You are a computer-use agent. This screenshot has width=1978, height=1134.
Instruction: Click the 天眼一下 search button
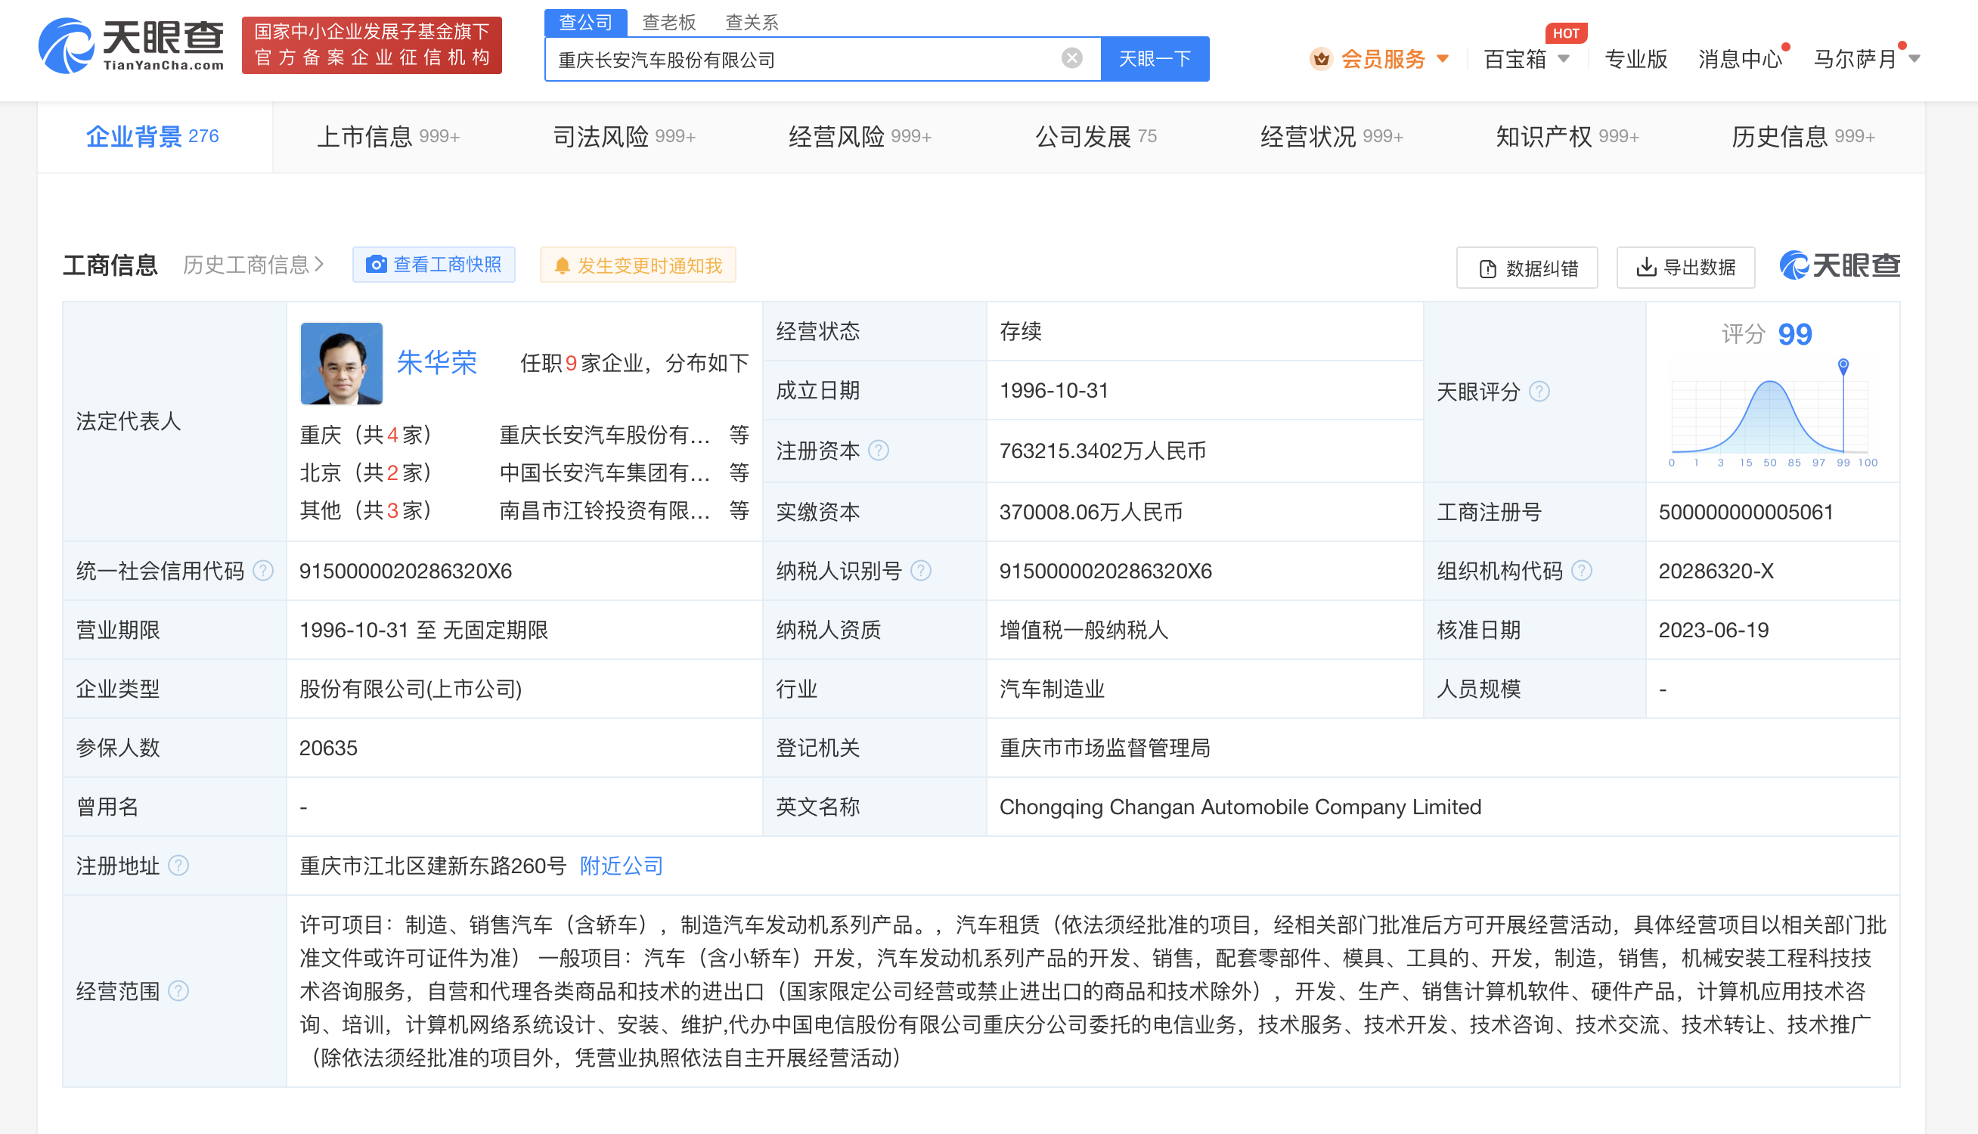(x=1155, y=59)
